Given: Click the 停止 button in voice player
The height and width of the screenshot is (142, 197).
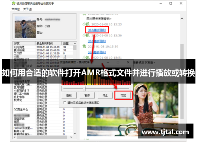Looking at the screenshot, I should coord(105,95).
